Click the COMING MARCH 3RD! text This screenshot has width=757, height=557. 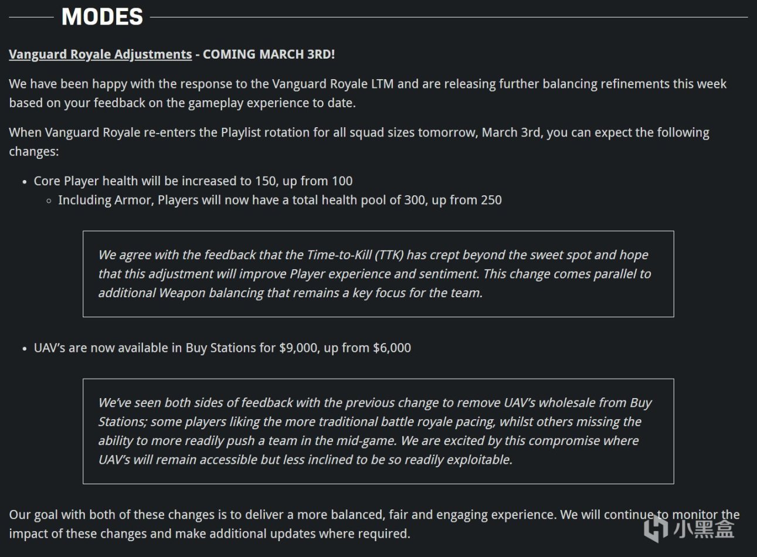[269, 55]
